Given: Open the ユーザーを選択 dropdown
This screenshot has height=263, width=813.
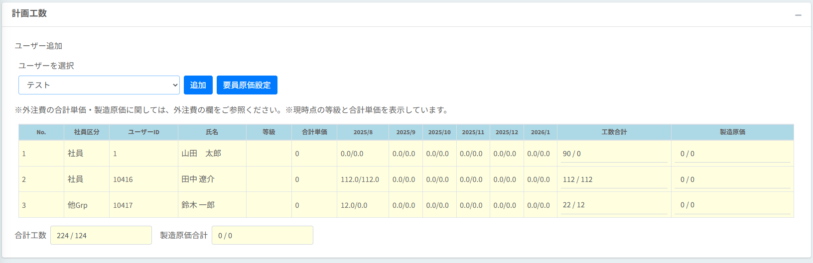Looking at the screenshot, I should (99, 85).
